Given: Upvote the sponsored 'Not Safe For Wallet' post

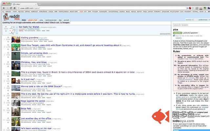Looking at the screenshot, I should pos(6,27).
